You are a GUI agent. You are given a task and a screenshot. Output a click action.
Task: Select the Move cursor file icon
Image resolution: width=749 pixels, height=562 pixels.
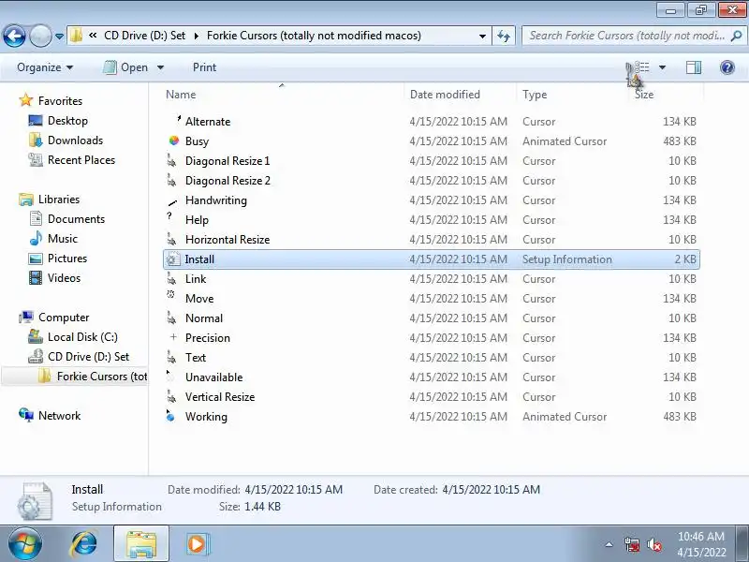point(171,295)
